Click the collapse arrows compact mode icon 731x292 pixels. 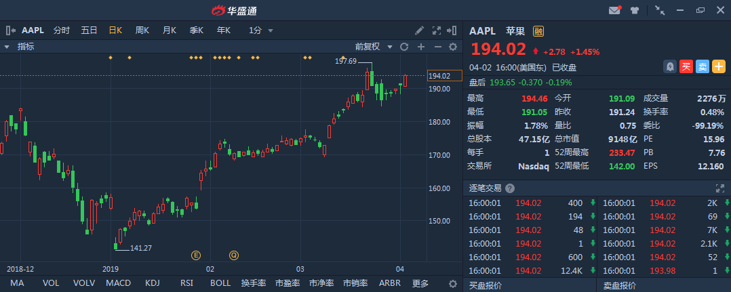coord(660,9)
